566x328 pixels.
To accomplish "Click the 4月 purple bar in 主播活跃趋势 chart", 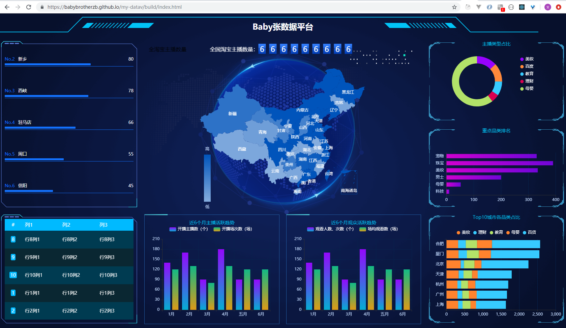I will pos(221,280).
